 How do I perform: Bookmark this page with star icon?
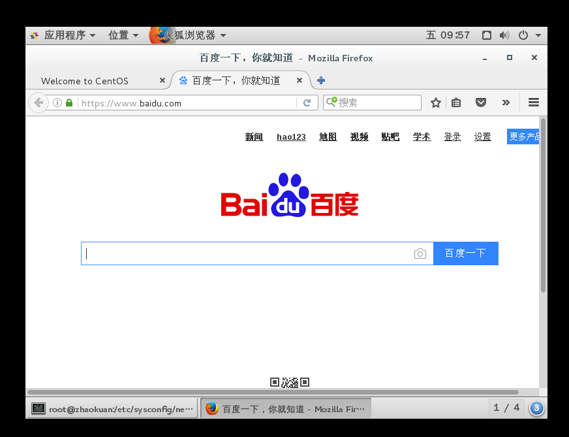coord(435,103)
